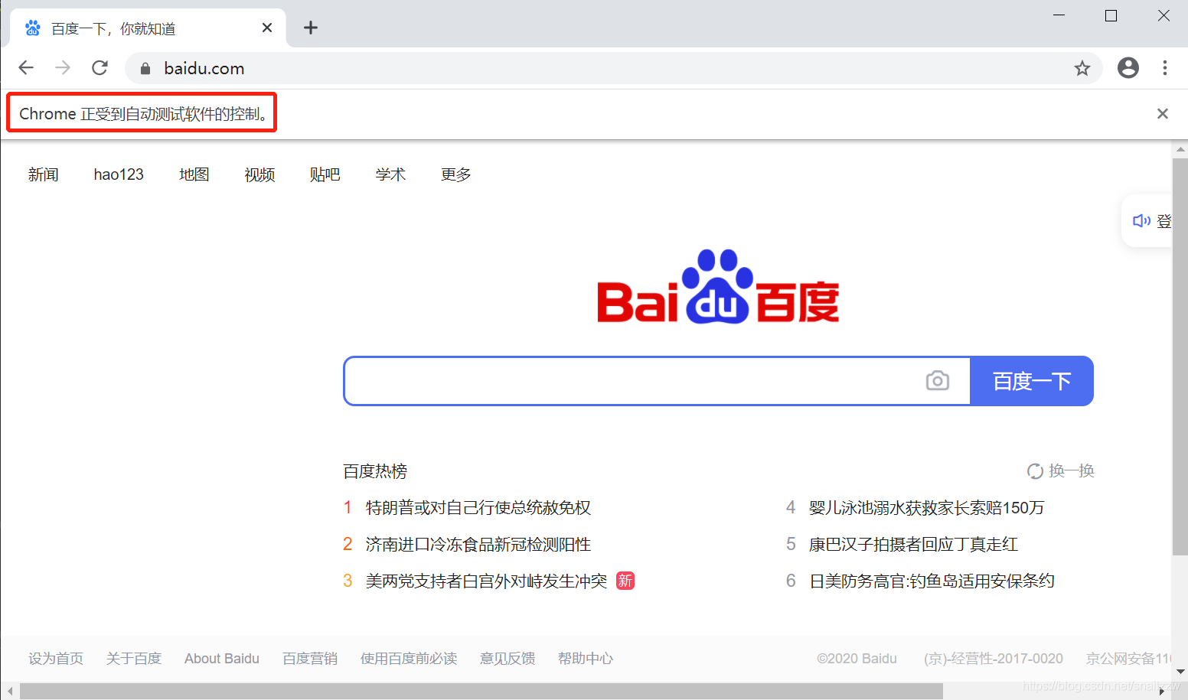Search by image using the camera icon
The height and width of the screenshot is (700, 1188).
pyautogui.click(x=937, y=380)
